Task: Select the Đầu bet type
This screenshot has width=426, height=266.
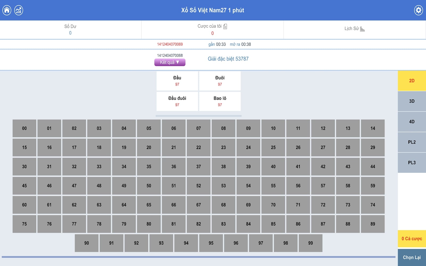Action: [x=177, y=81]
